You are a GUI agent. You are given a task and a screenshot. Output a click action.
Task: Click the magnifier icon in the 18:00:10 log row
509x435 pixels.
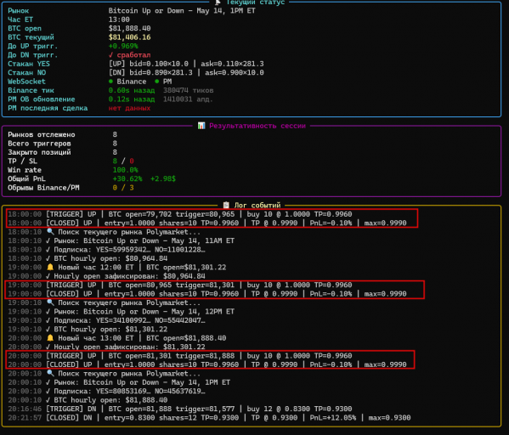coord(50,232)
